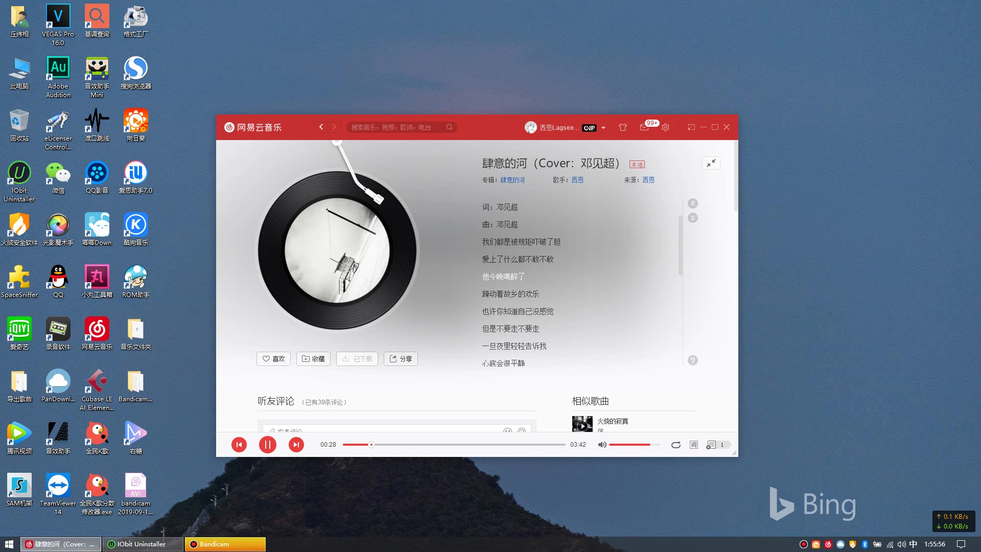Skip to the next track

[x=296, y=445]
